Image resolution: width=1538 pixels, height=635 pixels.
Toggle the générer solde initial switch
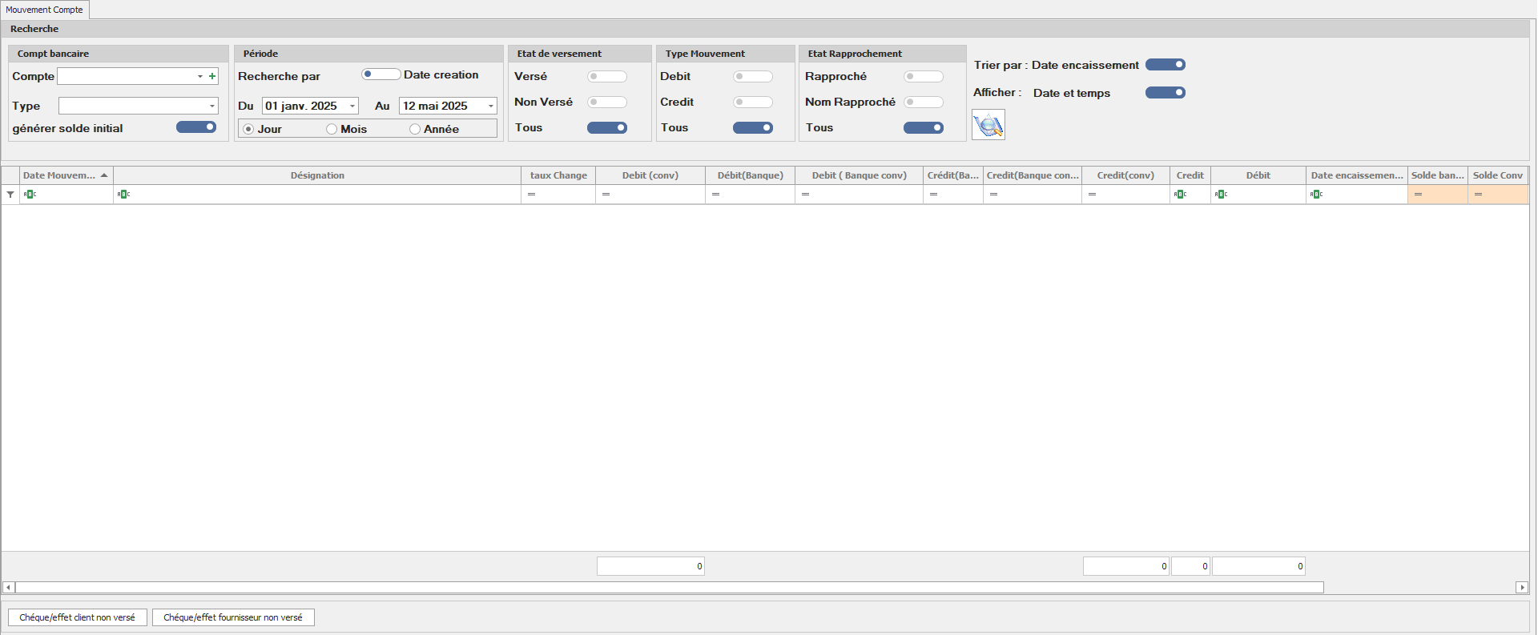click(196, 127)
